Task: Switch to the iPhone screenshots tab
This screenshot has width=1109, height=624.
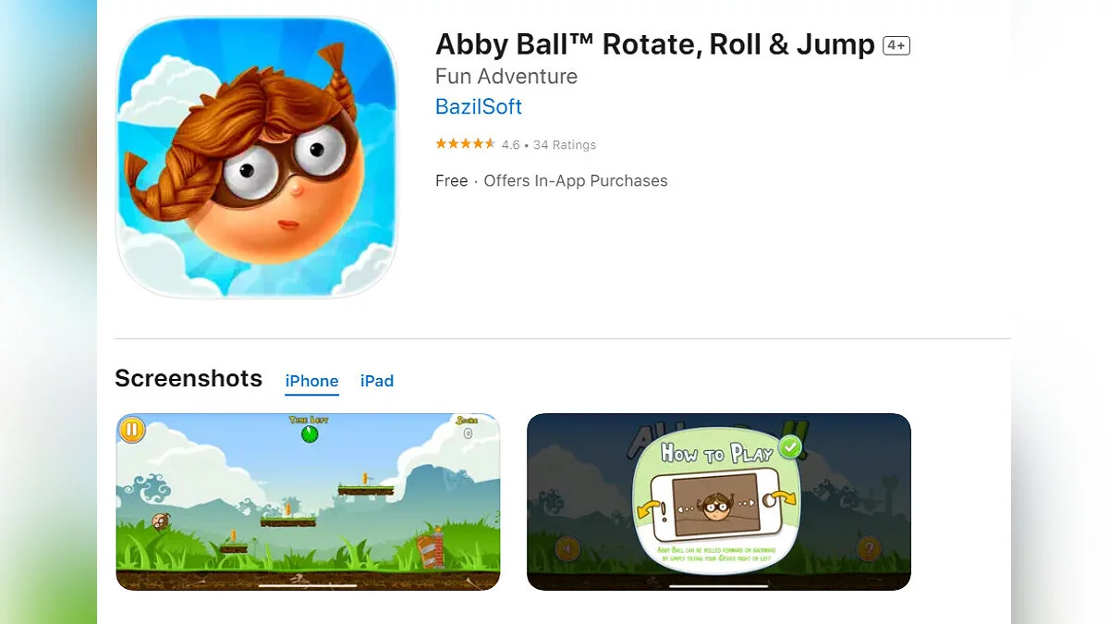Action: click(311, 381)
